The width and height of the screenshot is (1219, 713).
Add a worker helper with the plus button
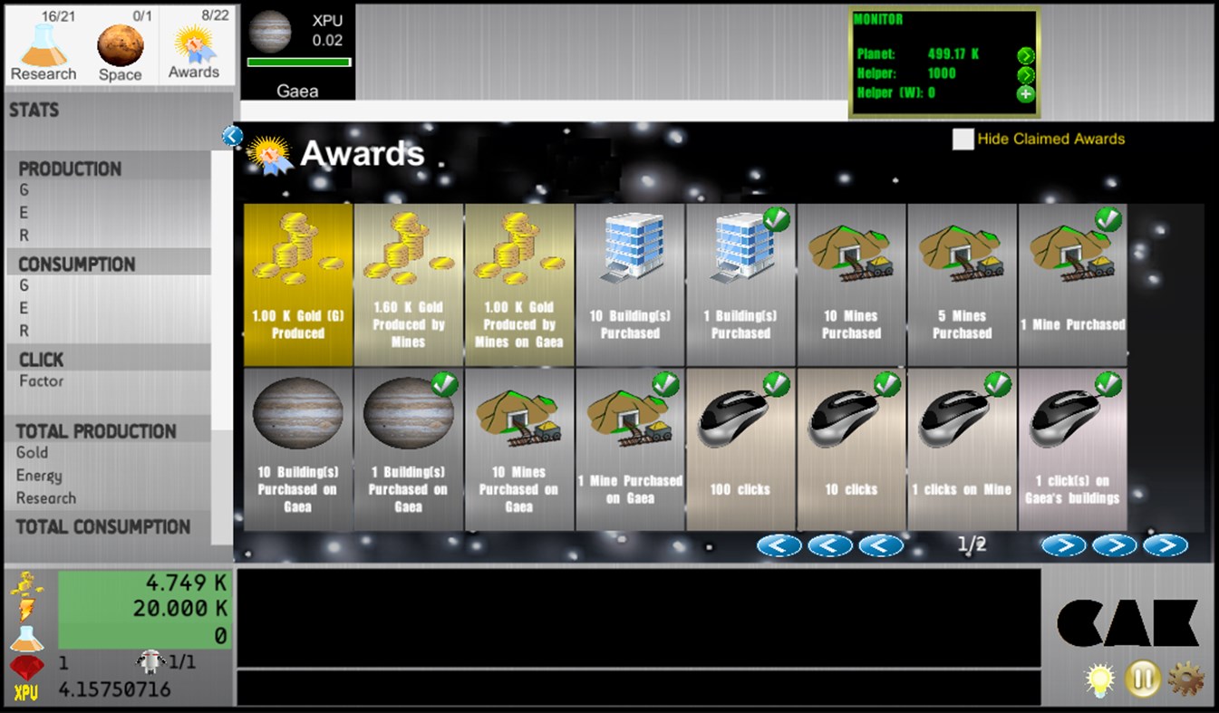click(1025, 94)
